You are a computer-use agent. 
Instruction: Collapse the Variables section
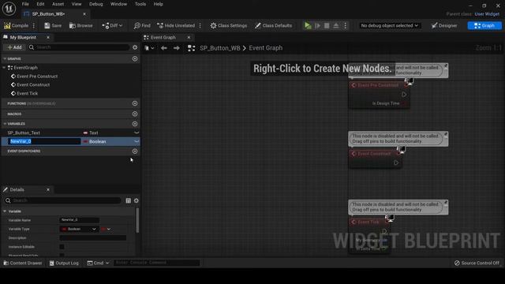(5, 124)
